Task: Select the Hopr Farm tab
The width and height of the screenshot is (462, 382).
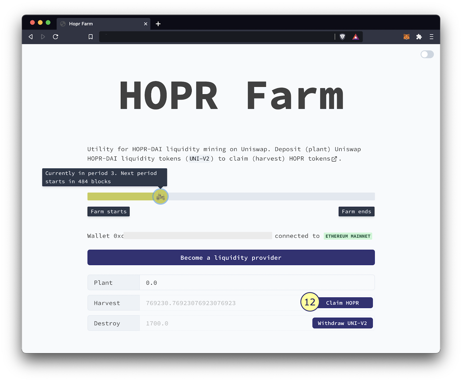Action: (103, 24)
